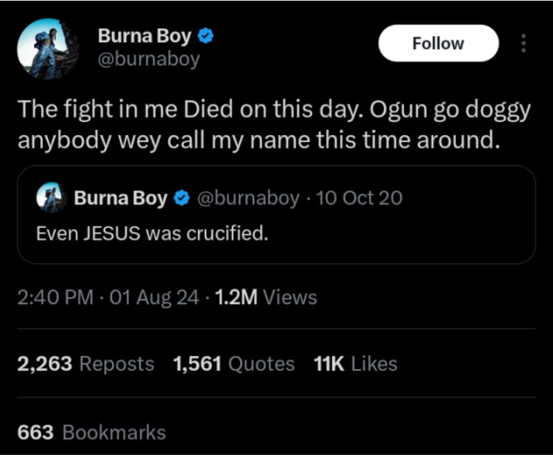View the 1.2M Views analytics
553x457 pixels.
266,298
